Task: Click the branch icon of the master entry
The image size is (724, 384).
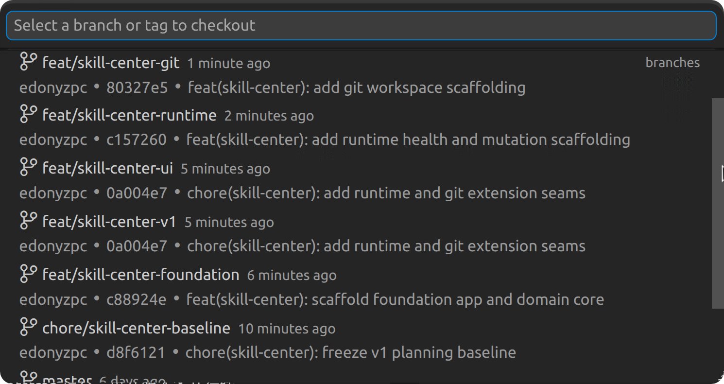Action: coord(28,378)
